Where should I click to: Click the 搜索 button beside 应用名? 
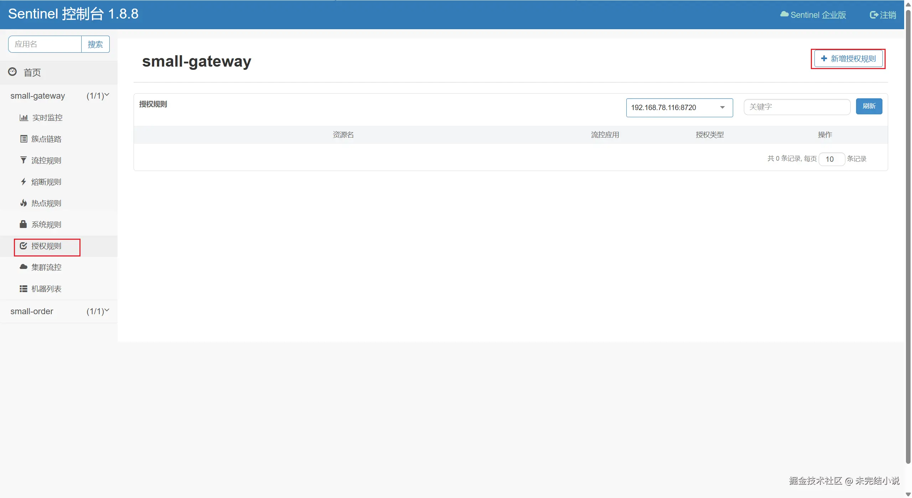tap(95, 44)
